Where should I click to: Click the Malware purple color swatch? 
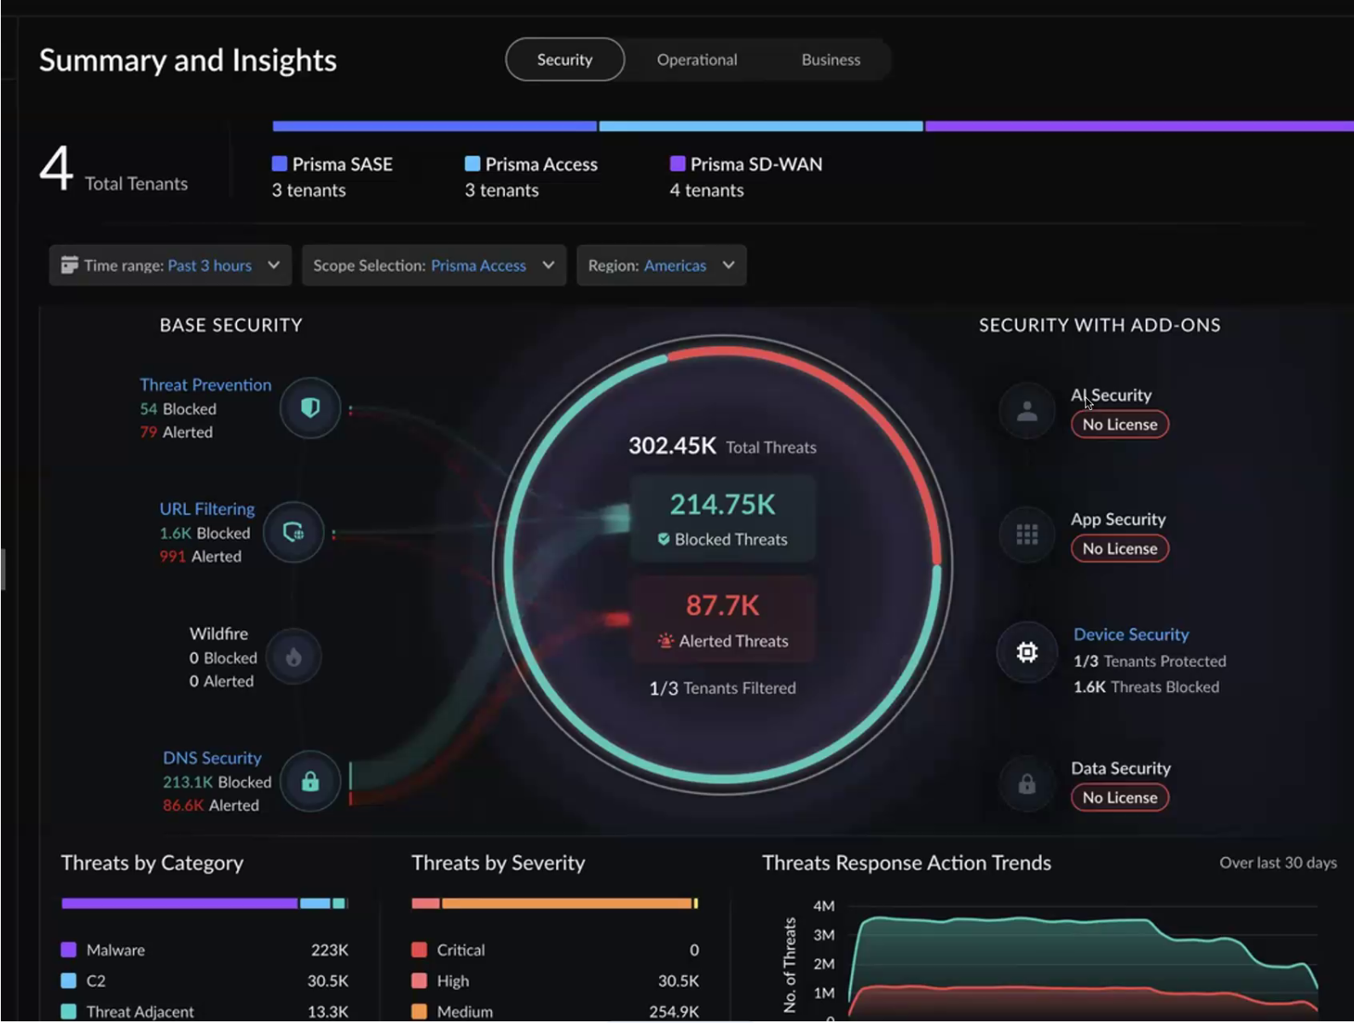tap(69, 950)
